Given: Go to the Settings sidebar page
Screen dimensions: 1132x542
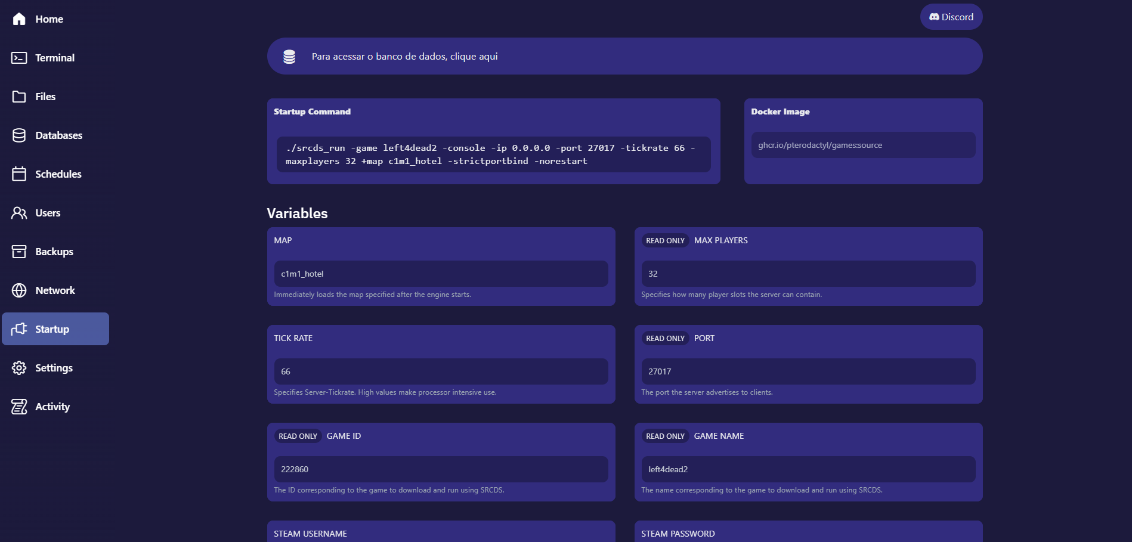Looking at the screenshot, I should pyautogui.click(x=54, y=368).
